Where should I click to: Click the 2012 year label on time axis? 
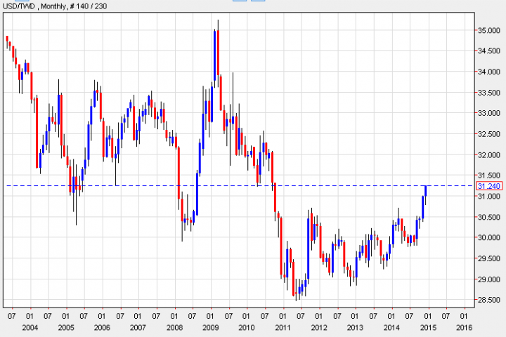pos(319,328)
